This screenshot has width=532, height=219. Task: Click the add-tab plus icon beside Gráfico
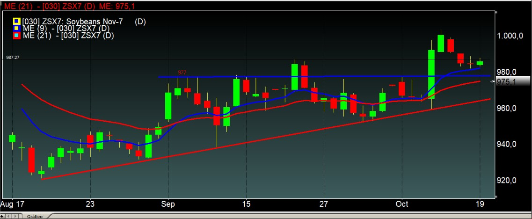click(2, 216)
